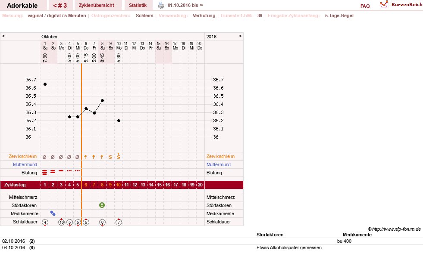
Task: Click sleep duration circle showing 7
Action: pos(119,222)
